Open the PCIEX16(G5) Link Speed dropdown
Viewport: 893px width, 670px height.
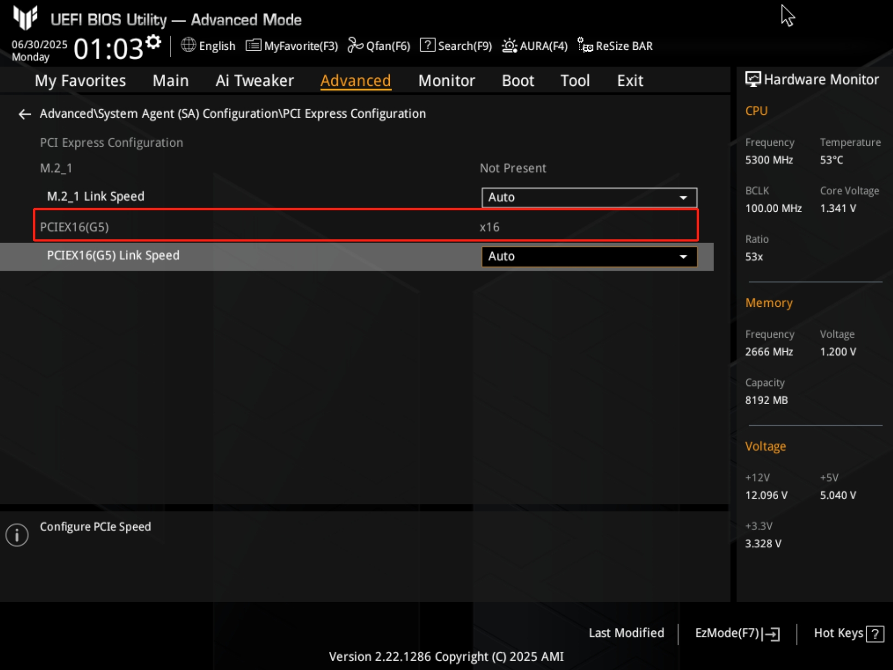tap(589, 257)
